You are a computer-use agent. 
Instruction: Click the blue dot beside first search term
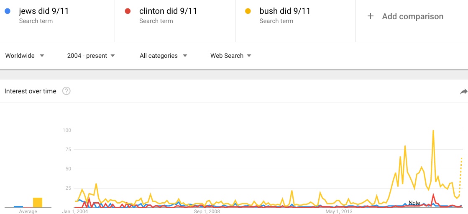(8, 11)
